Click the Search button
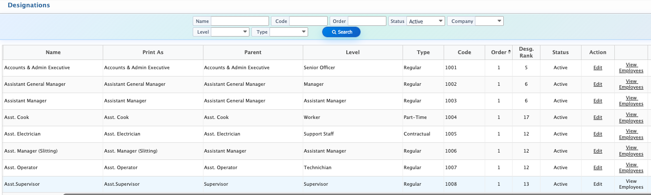 341,32
